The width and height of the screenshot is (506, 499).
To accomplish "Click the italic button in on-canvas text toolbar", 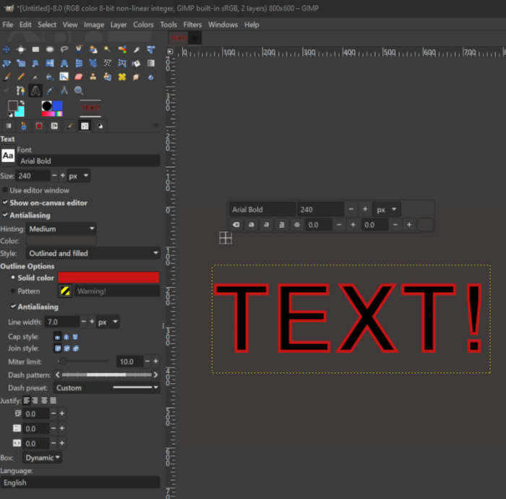I will point(267,225).
